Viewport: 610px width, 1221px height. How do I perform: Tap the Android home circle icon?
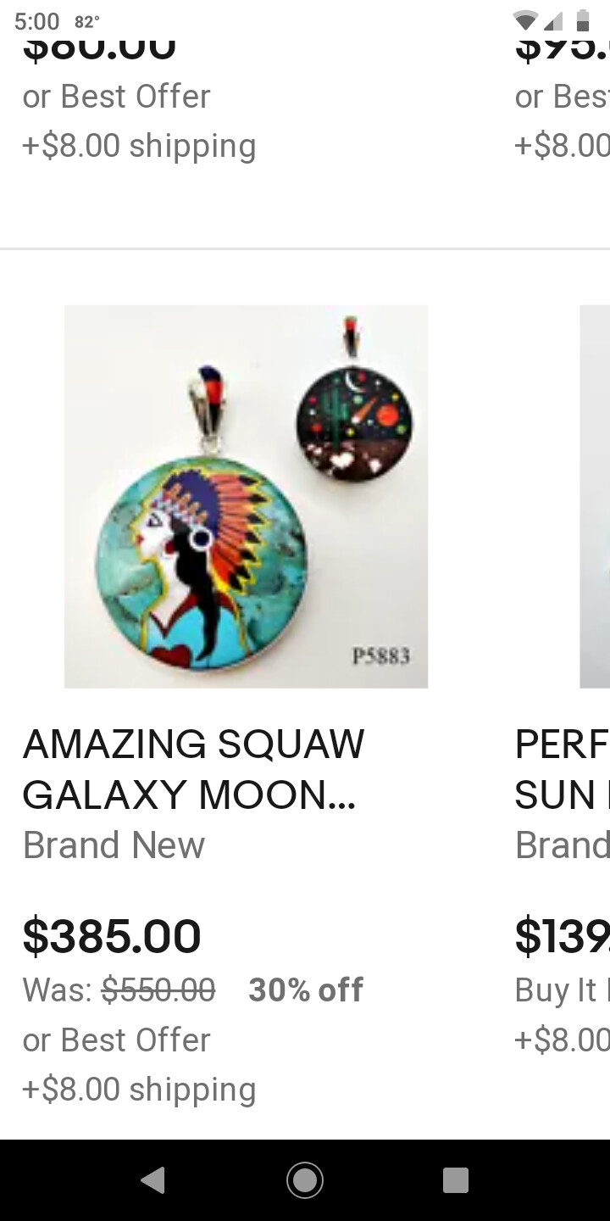pyautogui.click(x=305, y=1180)
